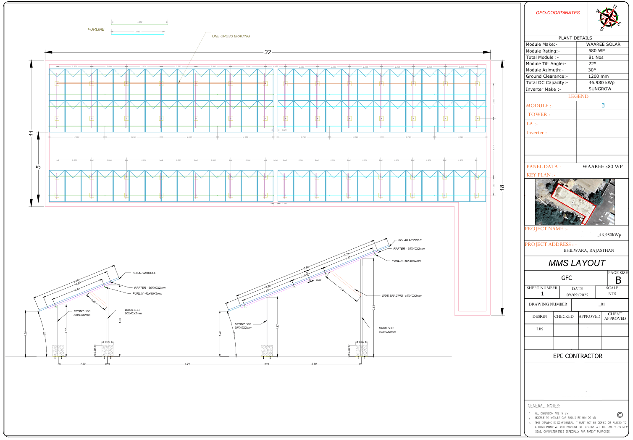The width and height of the screenshot is (633, 440).
Task: Click the '4.21' ground spacing dimension
Action: coord(187,364)
